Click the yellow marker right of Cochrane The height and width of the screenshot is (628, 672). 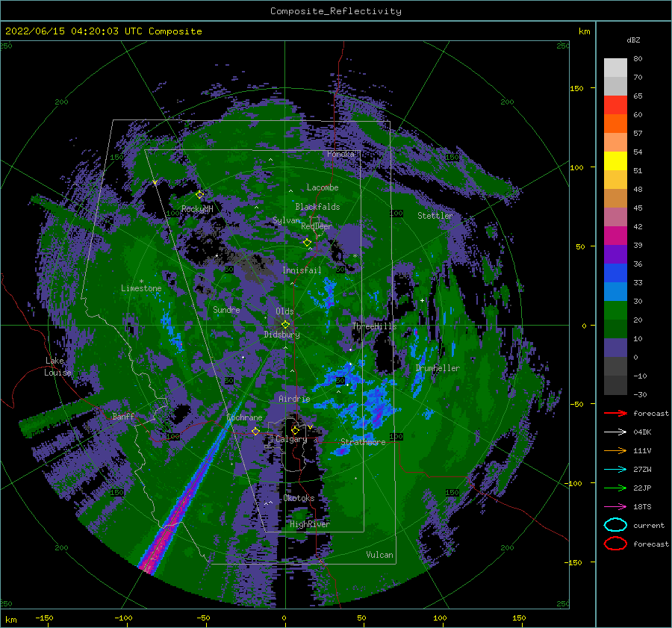[255, 431]
